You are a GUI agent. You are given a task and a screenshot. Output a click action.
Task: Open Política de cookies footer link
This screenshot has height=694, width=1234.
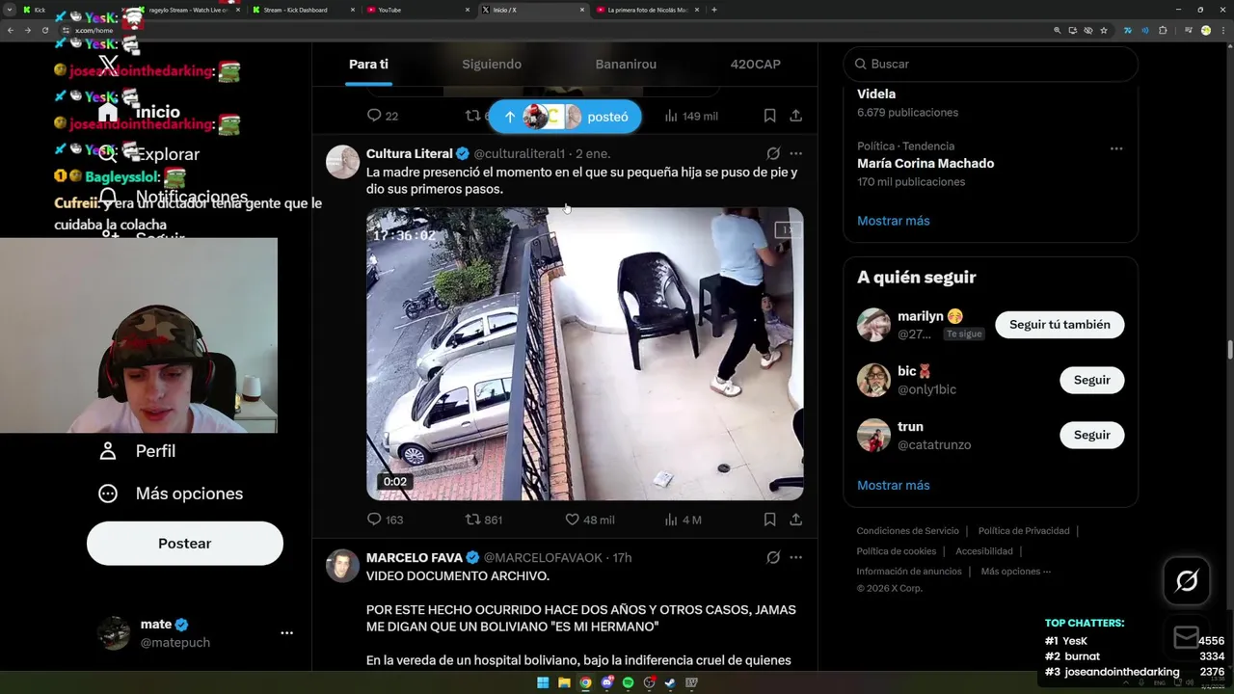[897, 551]
